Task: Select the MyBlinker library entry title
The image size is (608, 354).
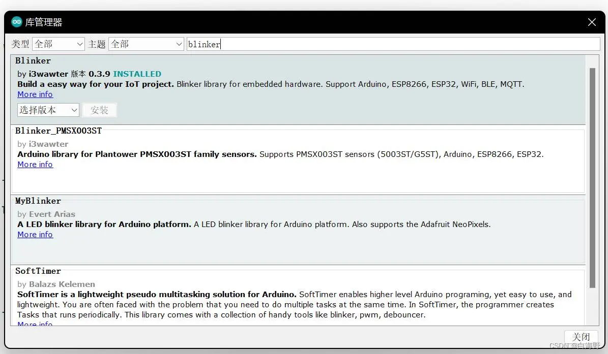Action: click(x=38, y=201)
